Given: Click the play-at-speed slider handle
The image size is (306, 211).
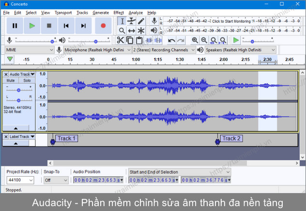Looking at the screenshot, I should (252, 42).
